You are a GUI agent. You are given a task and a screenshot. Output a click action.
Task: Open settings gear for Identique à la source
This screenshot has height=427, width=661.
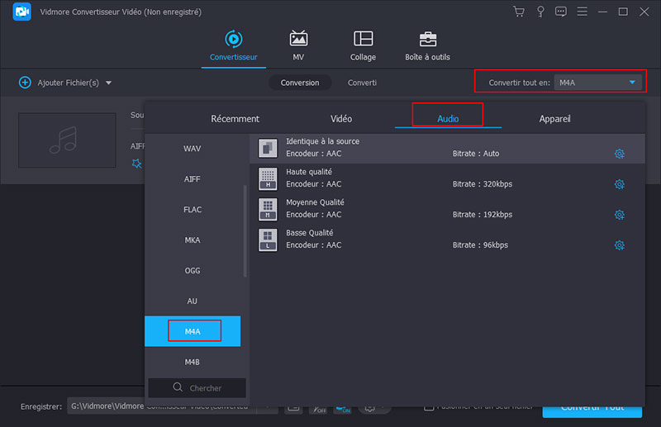pyautogui.click(x=619, y=154)
